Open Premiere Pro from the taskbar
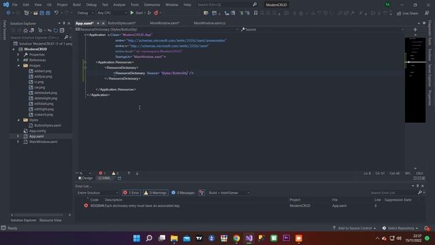The image size is (435, 245). tap(286, 238)
